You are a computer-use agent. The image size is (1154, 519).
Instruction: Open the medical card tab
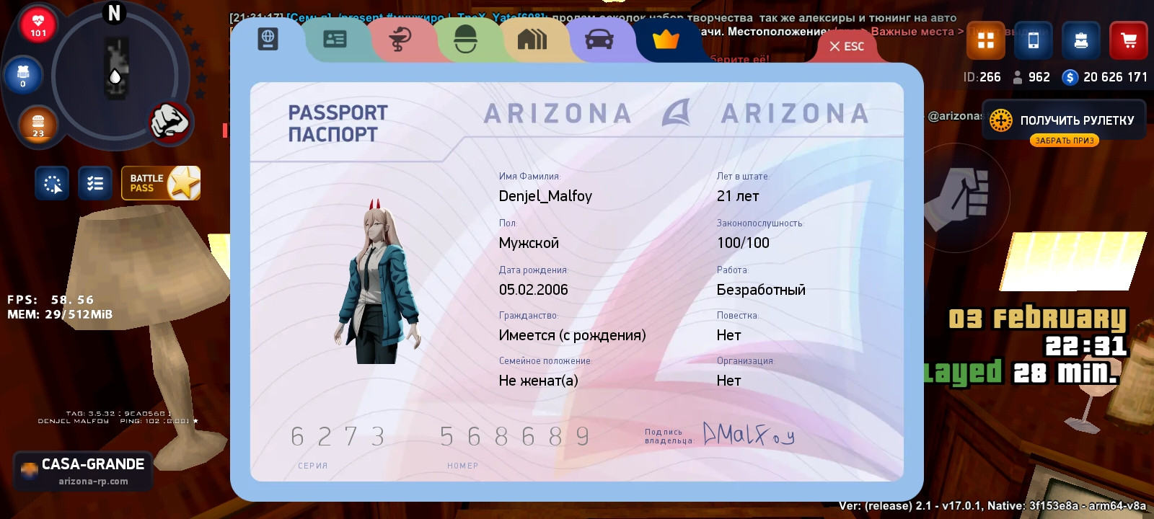(400, 39)
